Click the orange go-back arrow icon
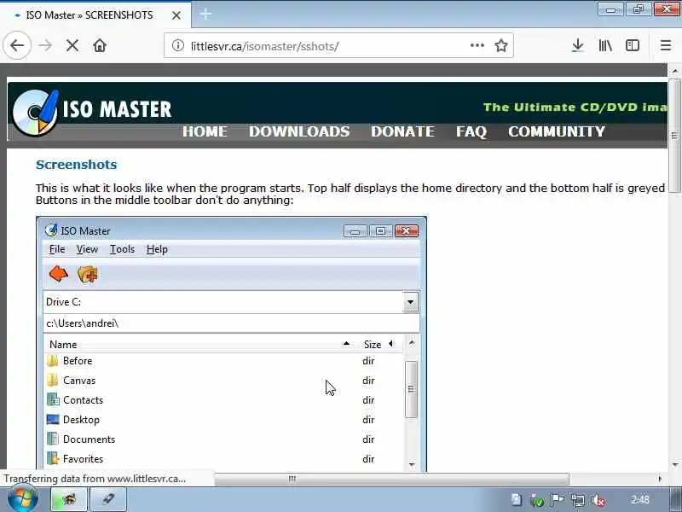The height and width of the screenshot is (512, 682). click(x=58, y=274)
